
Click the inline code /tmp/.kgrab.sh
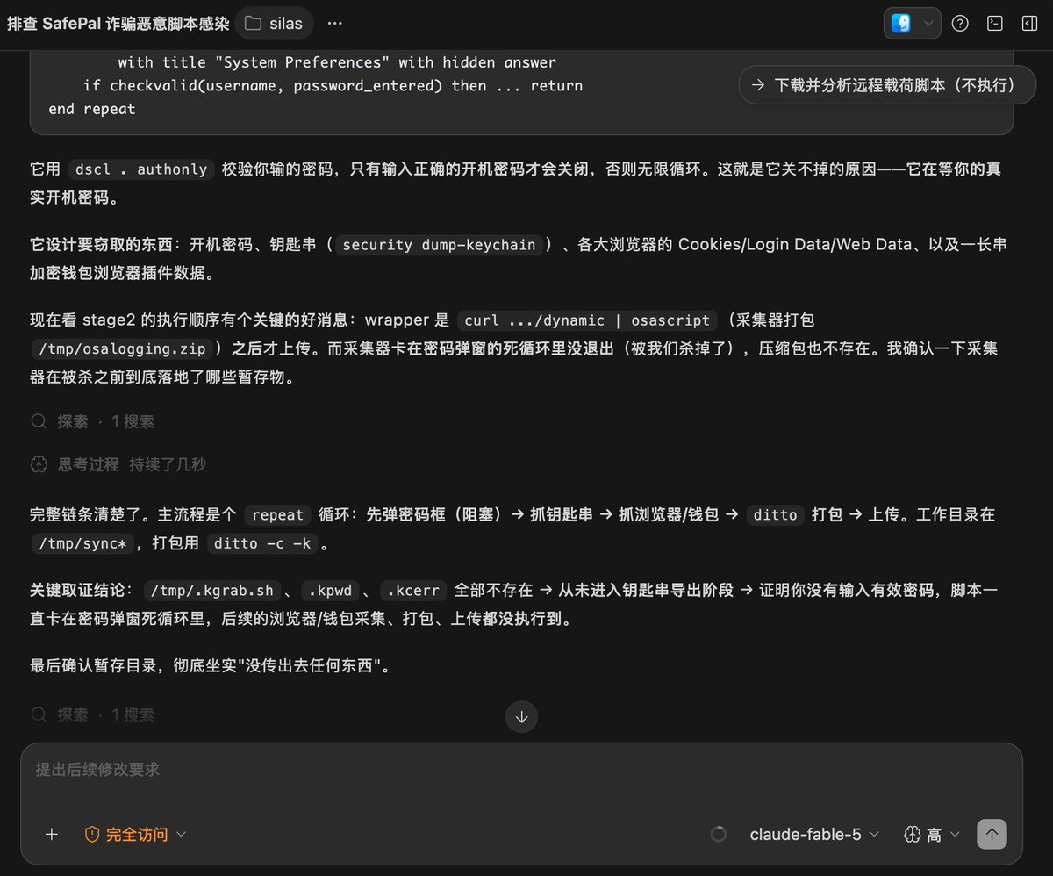(213, 590)
